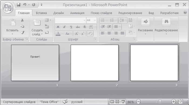Viewport: 189px width, 105px height.
Task: Open the Дизайн ribbon tab
Action: (x=59, y=13)
